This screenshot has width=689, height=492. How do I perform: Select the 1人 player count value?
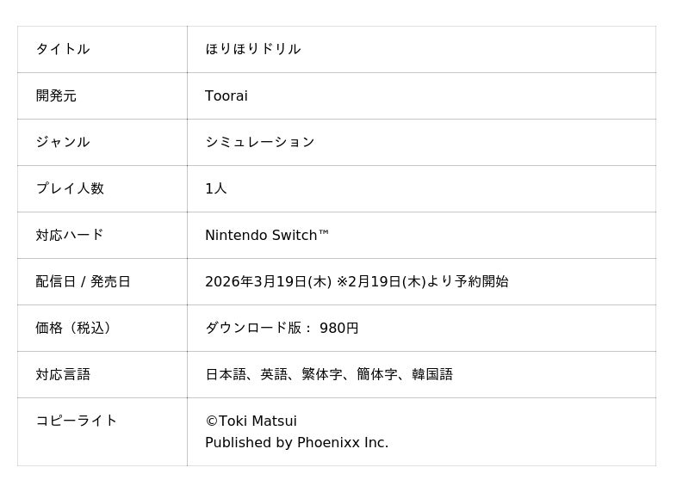(215, 188)
